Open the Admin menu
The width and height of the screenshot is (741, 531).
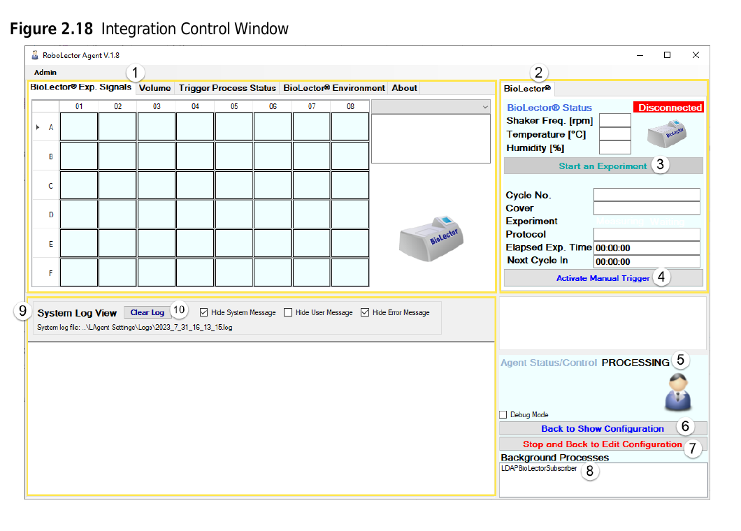pos(45,72)
